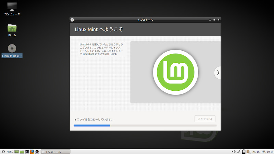Click the blue installation progress bar

pyautogui.click(x=145, y=125)
